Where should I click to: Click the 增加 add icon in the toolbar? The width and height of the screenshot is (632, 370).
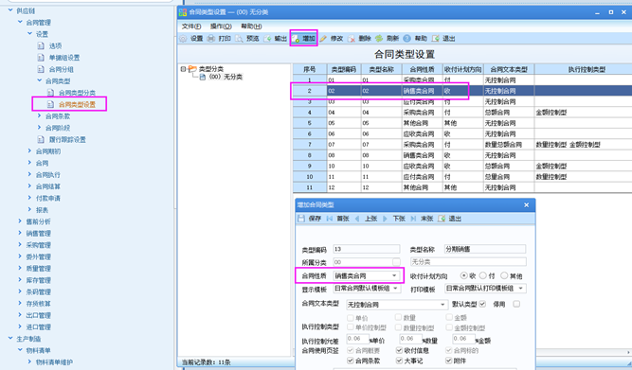click(296, 39)
